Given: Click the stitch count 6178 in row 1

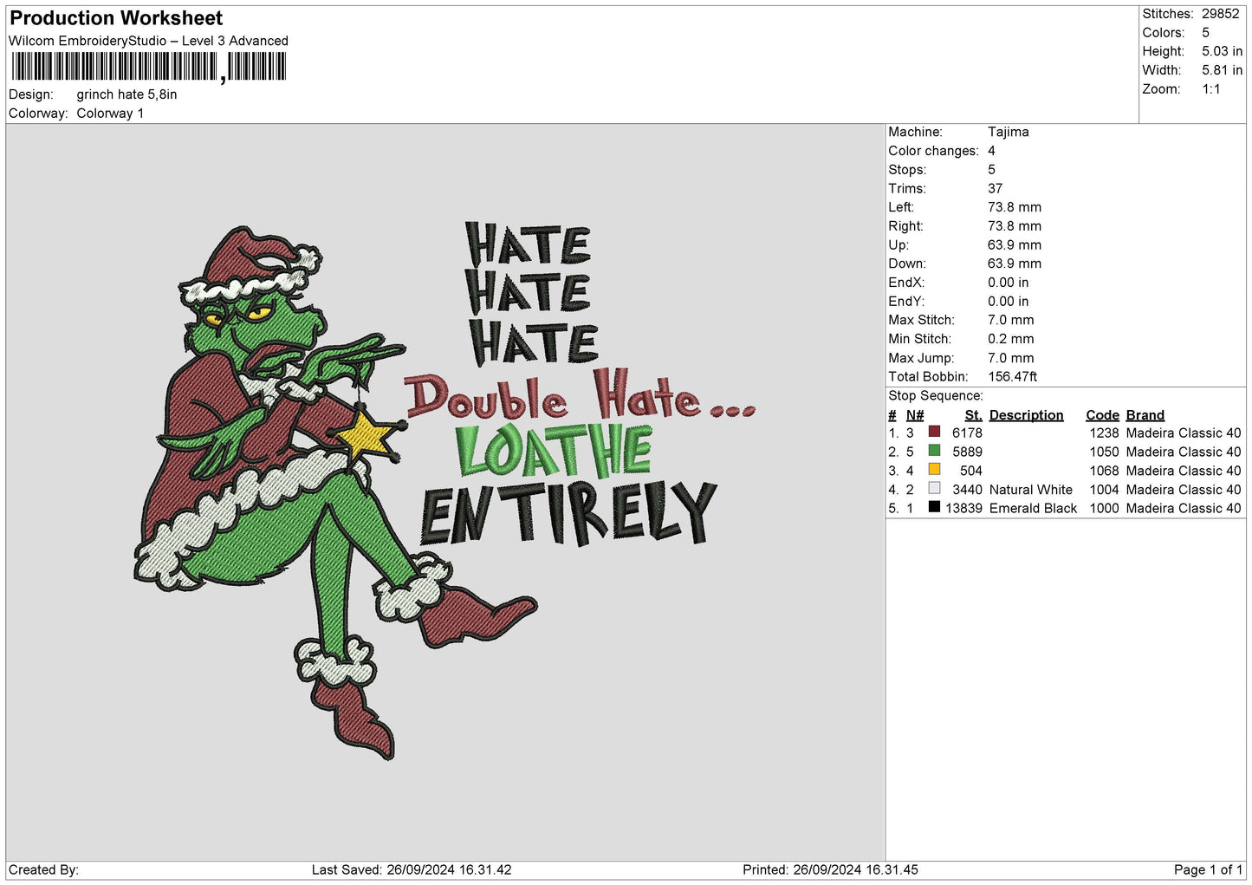Looking at the screenshot, I should coord(967,433).
